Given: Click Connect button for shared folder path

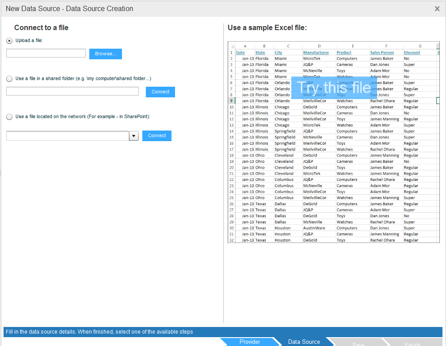Looking at the screenshot, I should [x=160, y=92].
